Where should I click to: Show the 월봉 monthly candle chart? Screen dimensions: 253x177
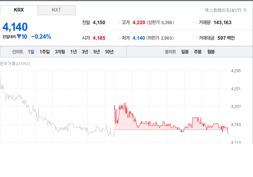click(x=211, y=52)
